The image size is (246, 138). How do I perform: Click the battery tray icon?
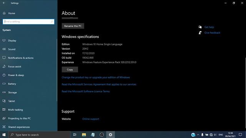pyautogui.click(x=207, y=135)
